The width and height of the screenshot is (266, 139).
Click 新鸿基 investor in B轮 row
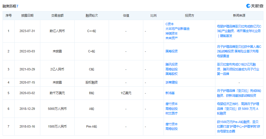(x=170, y=93)
